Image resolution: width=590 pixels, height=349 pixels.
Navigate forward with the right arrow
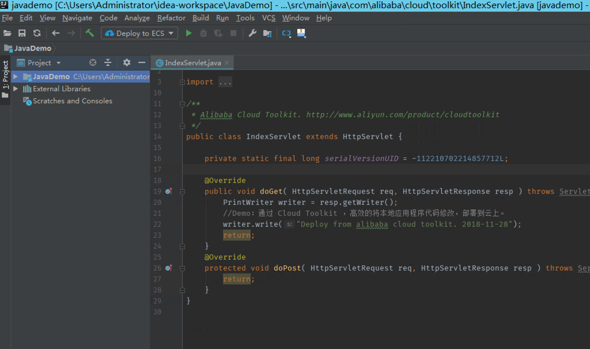click(71, 33)
